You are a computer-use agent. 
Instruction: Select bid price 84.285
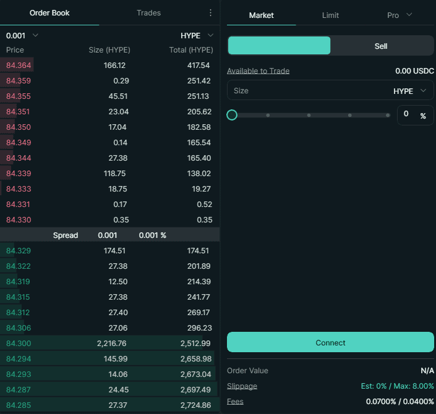click(x=19, y=405)
